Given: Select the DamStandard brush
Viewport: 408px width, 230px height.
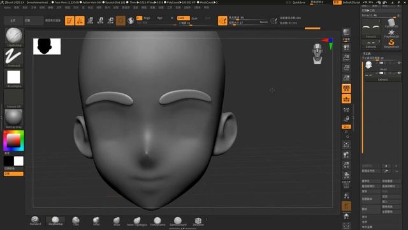Looking at the screenshot, I should tap(178, 221).
